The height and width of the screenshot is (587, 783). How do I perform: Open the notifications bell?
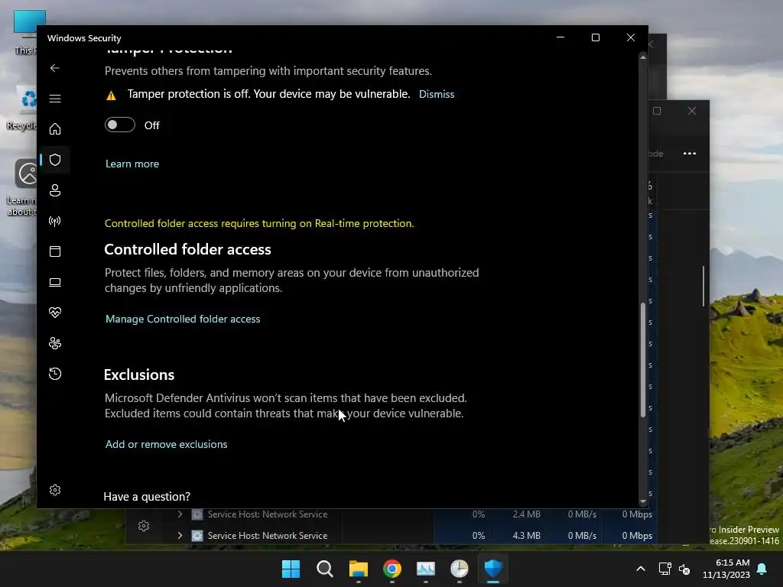[762, 569]
